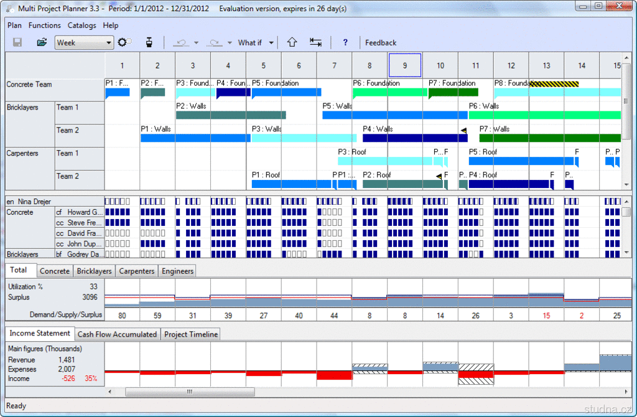This screenshot has height=417, width=637.
Task: Switch to the Bricklayers tab
Action: (x=94, y=271)
